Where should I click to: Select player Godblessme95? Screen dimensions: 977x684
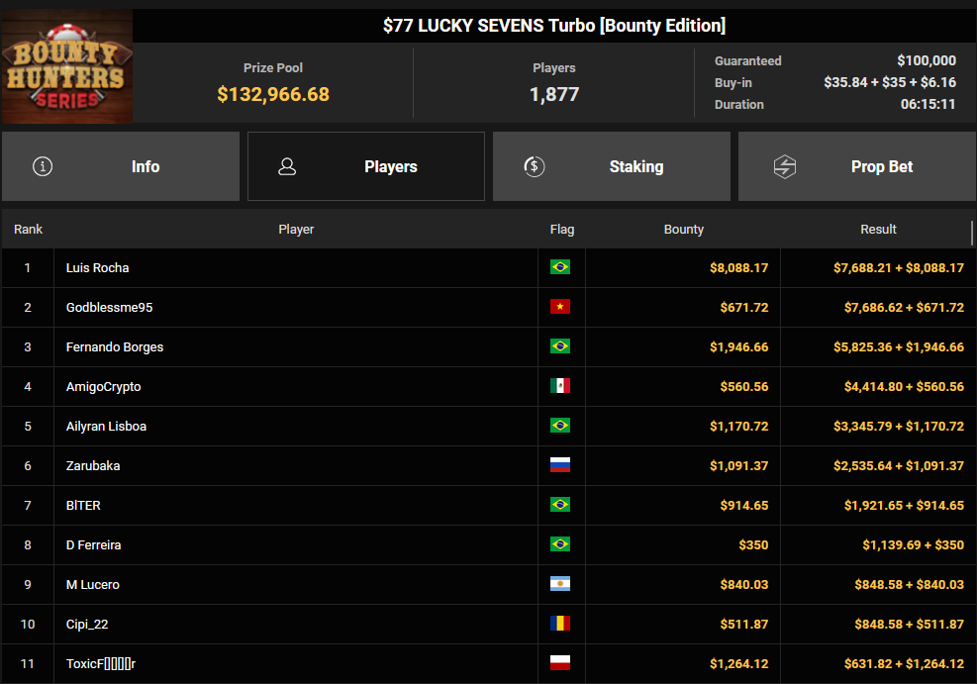pyautogui.click(x=109, y=307)
